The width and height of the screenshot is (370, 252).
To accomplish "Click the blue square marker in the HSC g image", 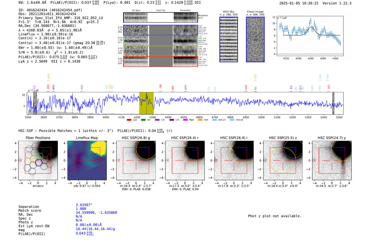I will click(147, 149).
